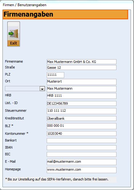The width and height of the screenshot is (134, 190).
Task: Select the PLZ field showing 11111
Action: point(55,75)
